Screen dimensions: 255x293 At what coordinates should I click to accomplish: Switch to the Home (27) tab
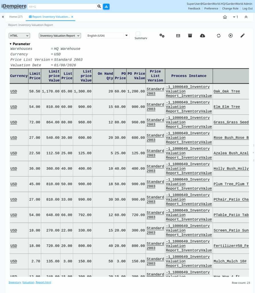(x=16, y=17)
